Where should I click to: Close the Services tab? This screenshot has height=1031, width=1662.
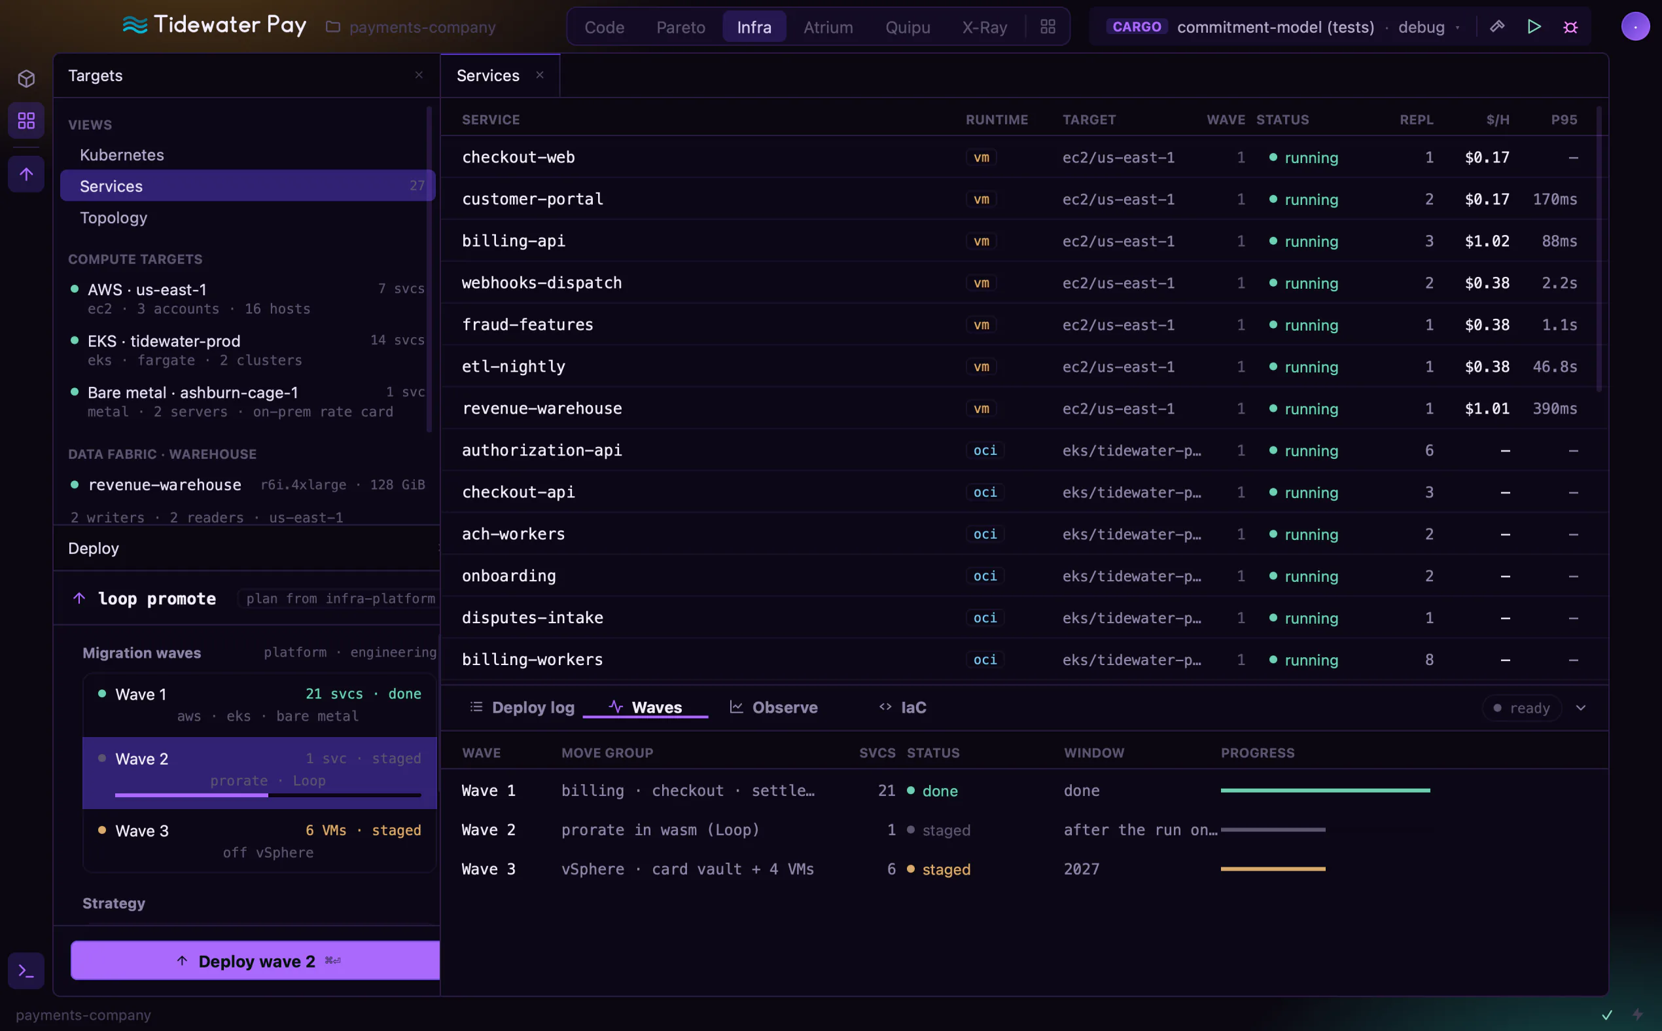540,75
